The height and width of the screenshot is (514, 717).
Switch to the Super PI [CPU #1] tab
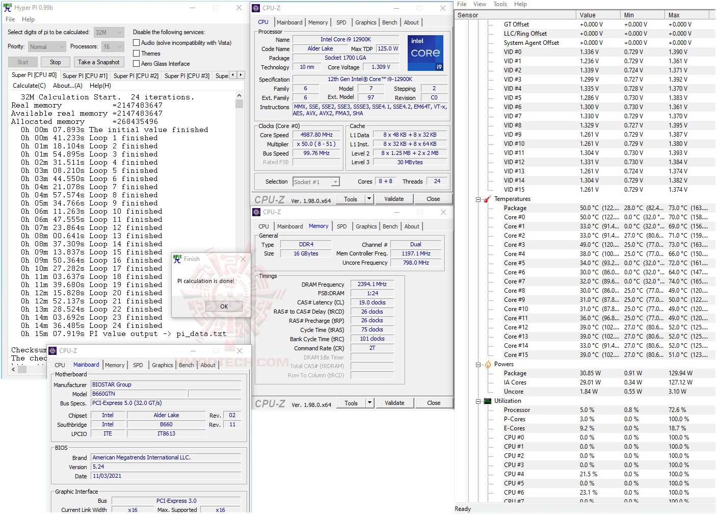[85, 76]
